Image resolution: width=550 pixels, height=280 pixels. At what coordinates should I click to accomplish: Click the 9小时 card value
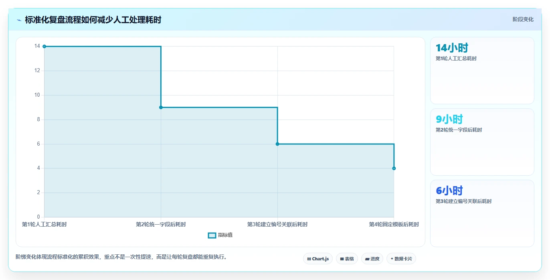tap(449, 120)
